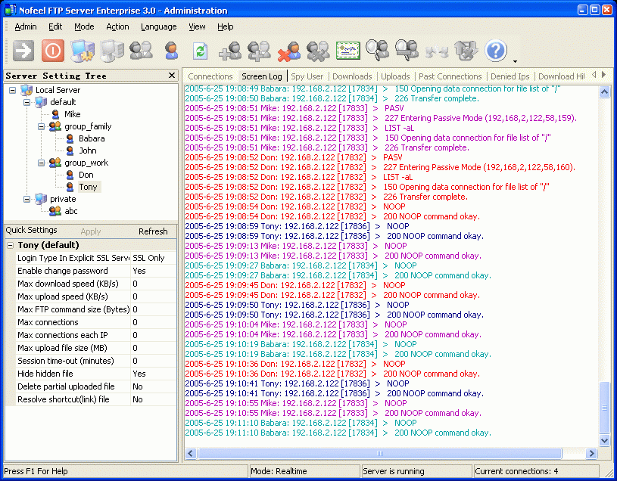Click the red power stop server icon
Viewport: 617px width, 481px height.
coord(53,51)
